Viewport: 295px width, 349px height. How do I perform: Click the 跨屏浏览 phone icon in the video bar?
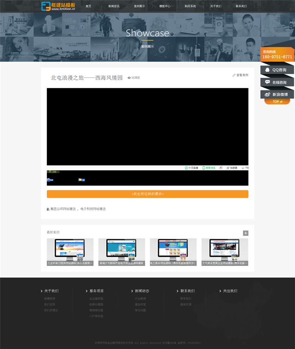[204, 168]
